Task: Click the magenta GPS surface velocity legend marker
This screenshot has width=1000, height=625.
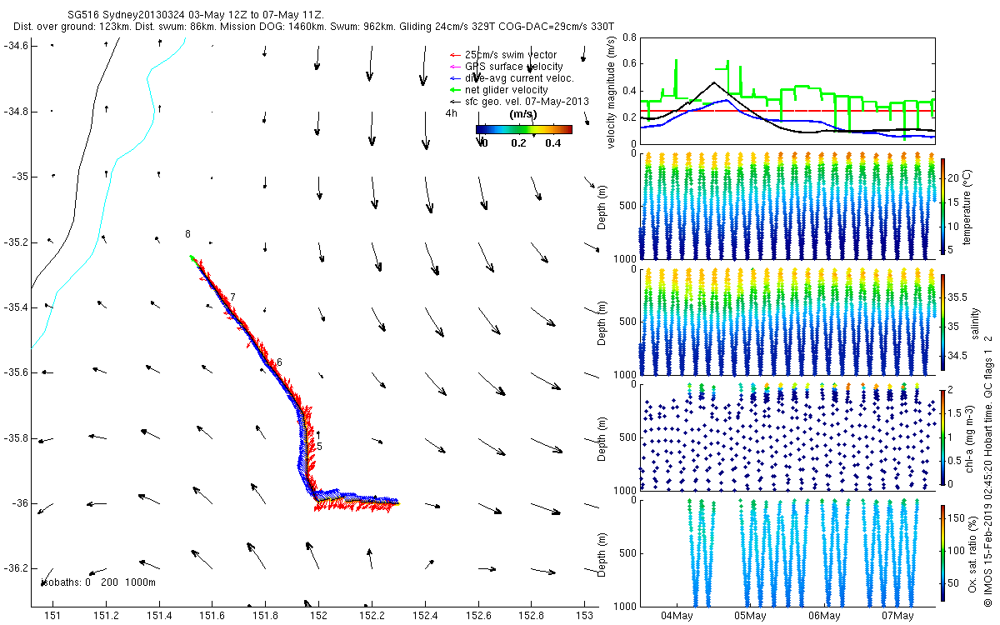Action: click(x=455, y=67)
